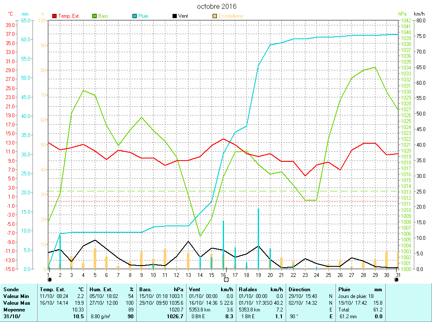Click the Direction column header
Image resolution: width=432 pixels, height=322 pixels.
pyautogui.click(x=300, y=290)
